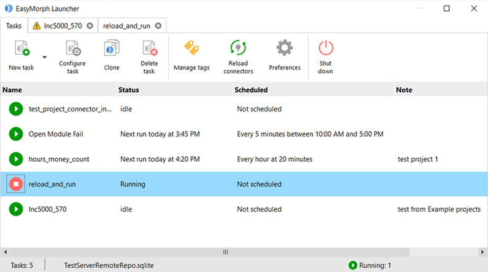
Task: Click the 'test project 1' note
Action: (418, 159)
